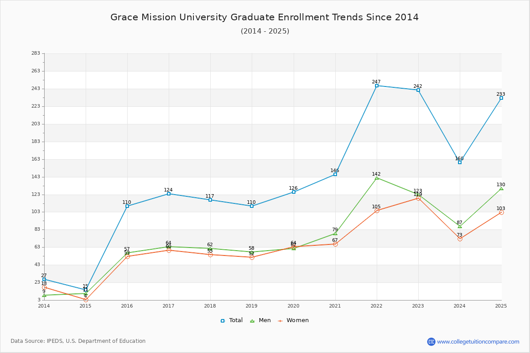
Task: Open the collegetuitioncompare.com link
Action: [478, 342]
